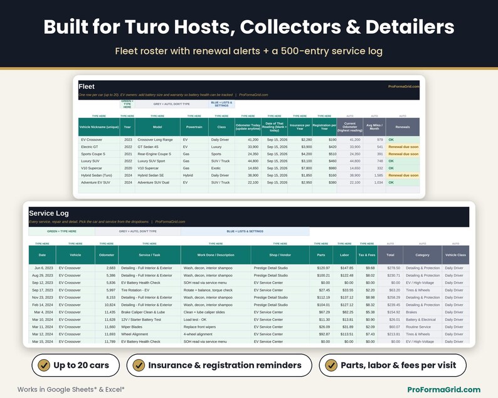The height and width of the screenshot is (398, 498).
Task: Click ProFormaGrid.com in the Fleet title bar corner
Action: coord(403,86)
